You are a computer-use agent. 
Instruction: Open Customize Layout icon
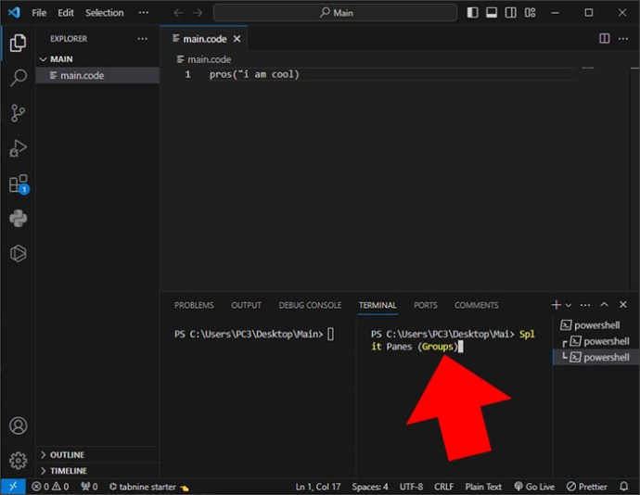coord(530,13)
